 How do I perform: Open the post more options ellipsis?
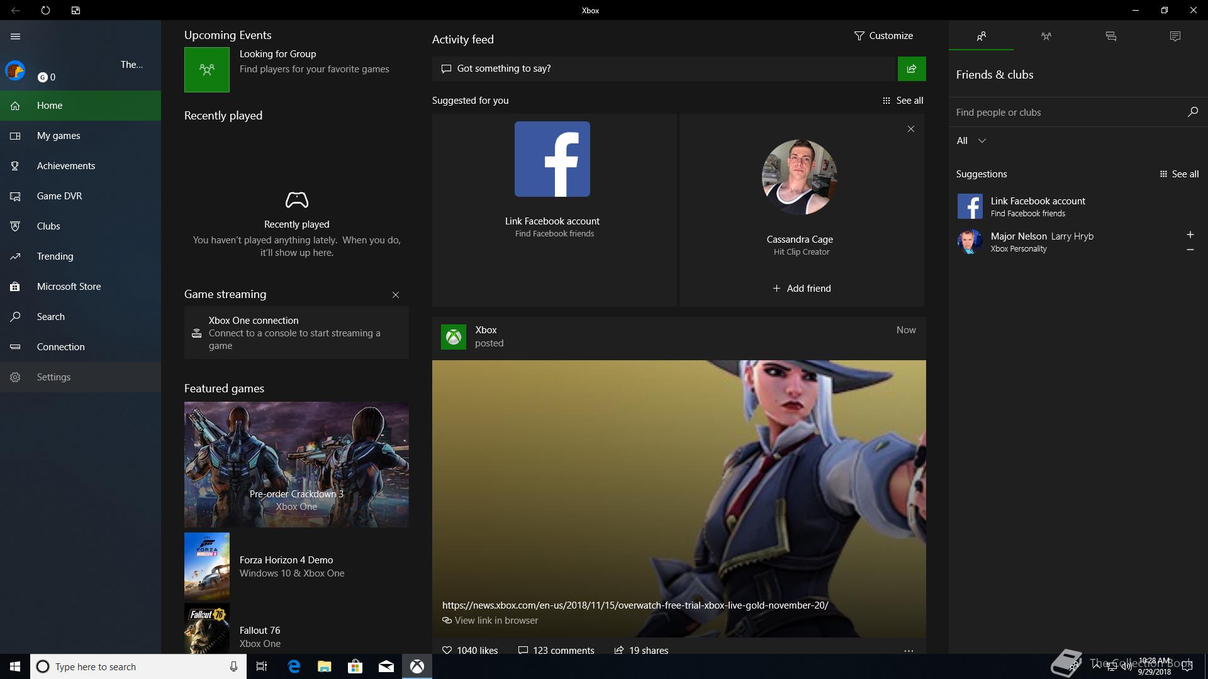[909, 651]
